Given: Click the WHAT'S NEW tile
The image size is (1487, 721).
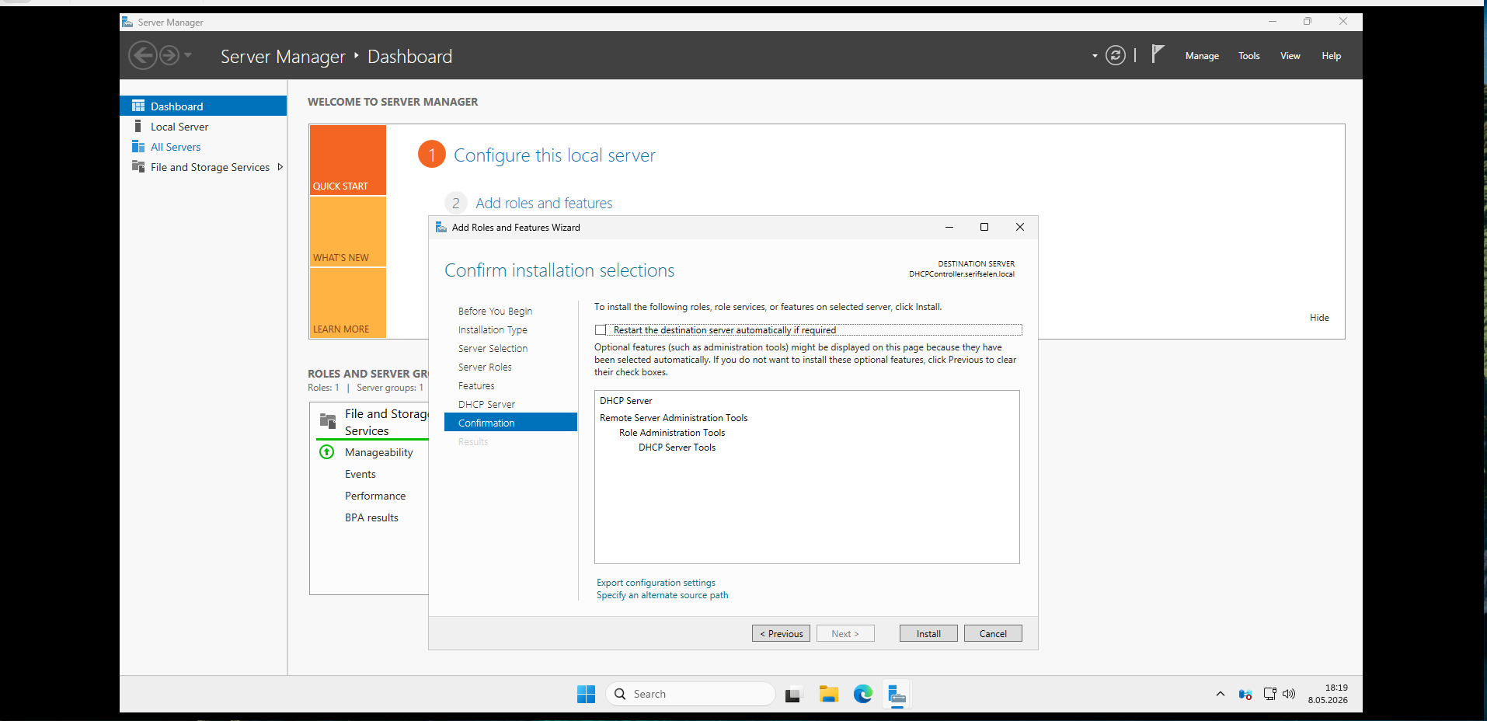Looking at the screenshot, I should click(348, 232).
